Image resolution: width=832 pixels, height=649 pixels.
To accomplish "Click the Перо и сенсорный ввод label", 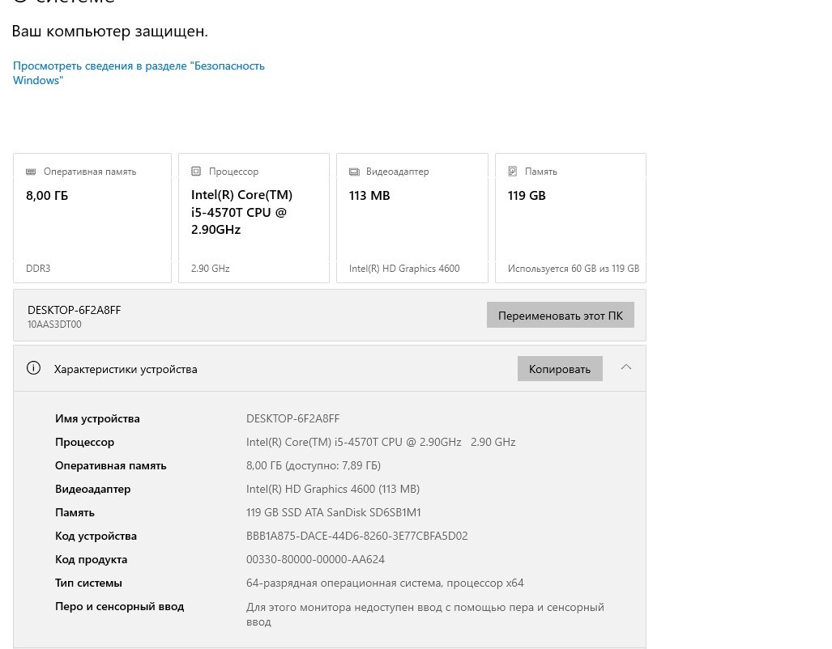I will [x=119, y=607].
